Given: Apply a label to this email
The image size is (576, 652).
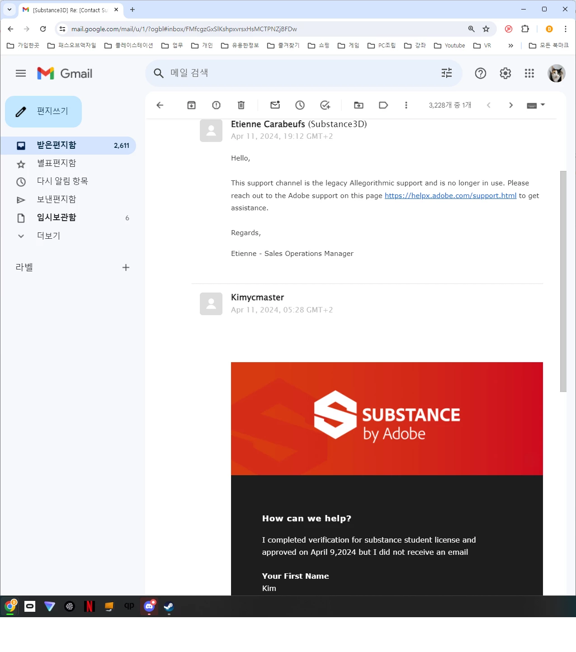Looking at the screenshot, I should coord(383,105).
